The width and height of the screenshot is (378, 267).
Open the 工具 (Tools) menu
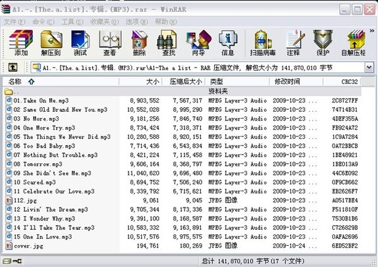click(x=72, y=22)
